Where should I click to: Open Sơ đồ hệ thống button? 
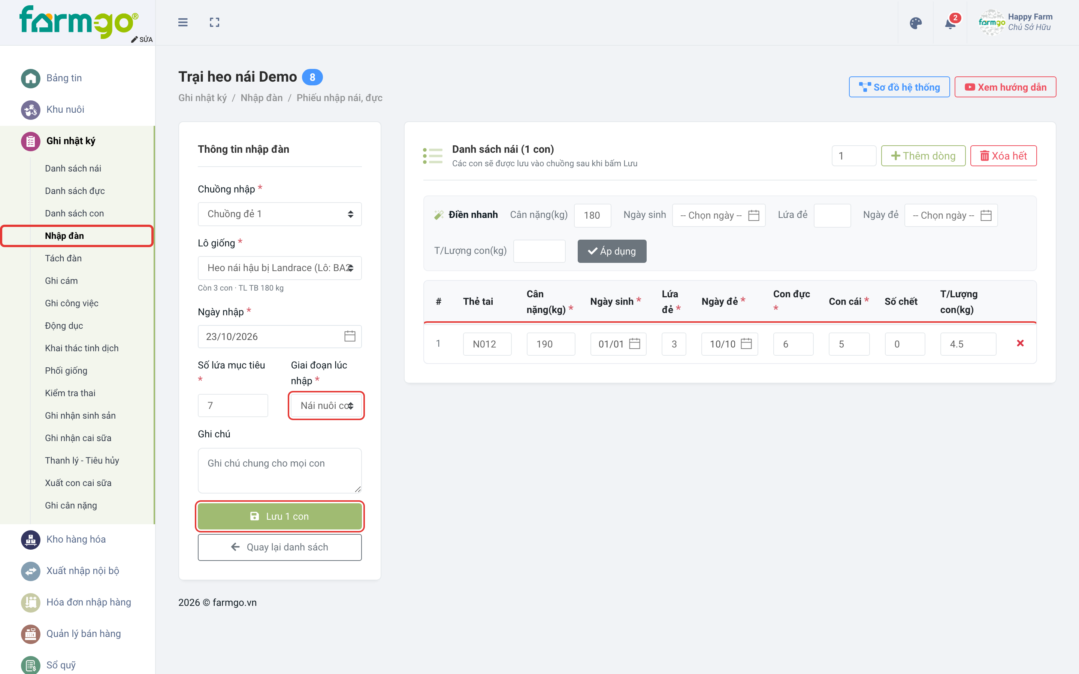[x=899, y=87]
